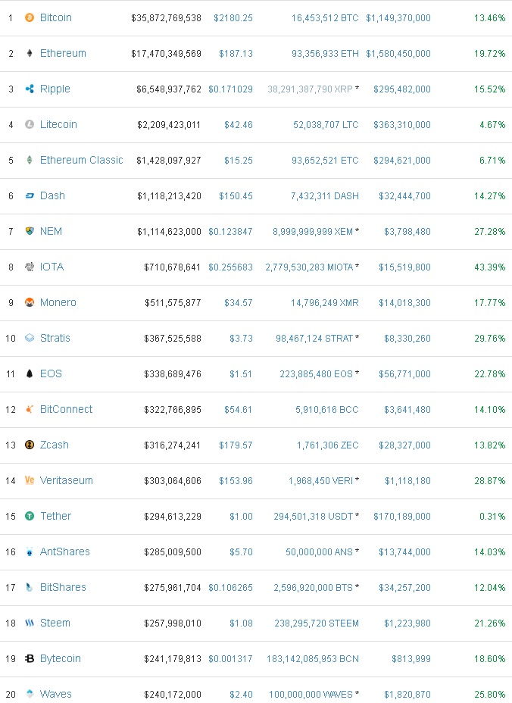Click Bitcoin market cap $35,872,769,538
Image resolution: width=512 pixels, height=703 pixels.
point(166,18)
